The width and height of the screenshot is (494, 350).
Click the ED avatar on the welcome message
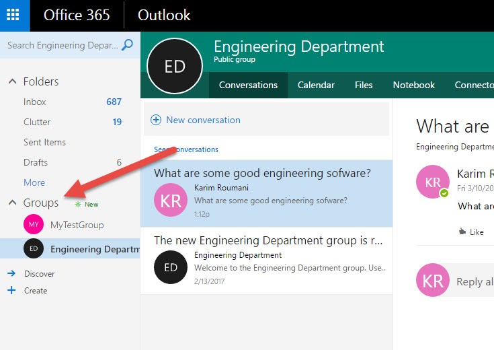click(171, 267)
